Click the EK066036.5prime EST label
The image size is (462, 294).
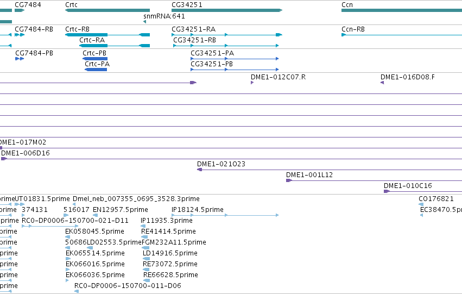point(95,275)
